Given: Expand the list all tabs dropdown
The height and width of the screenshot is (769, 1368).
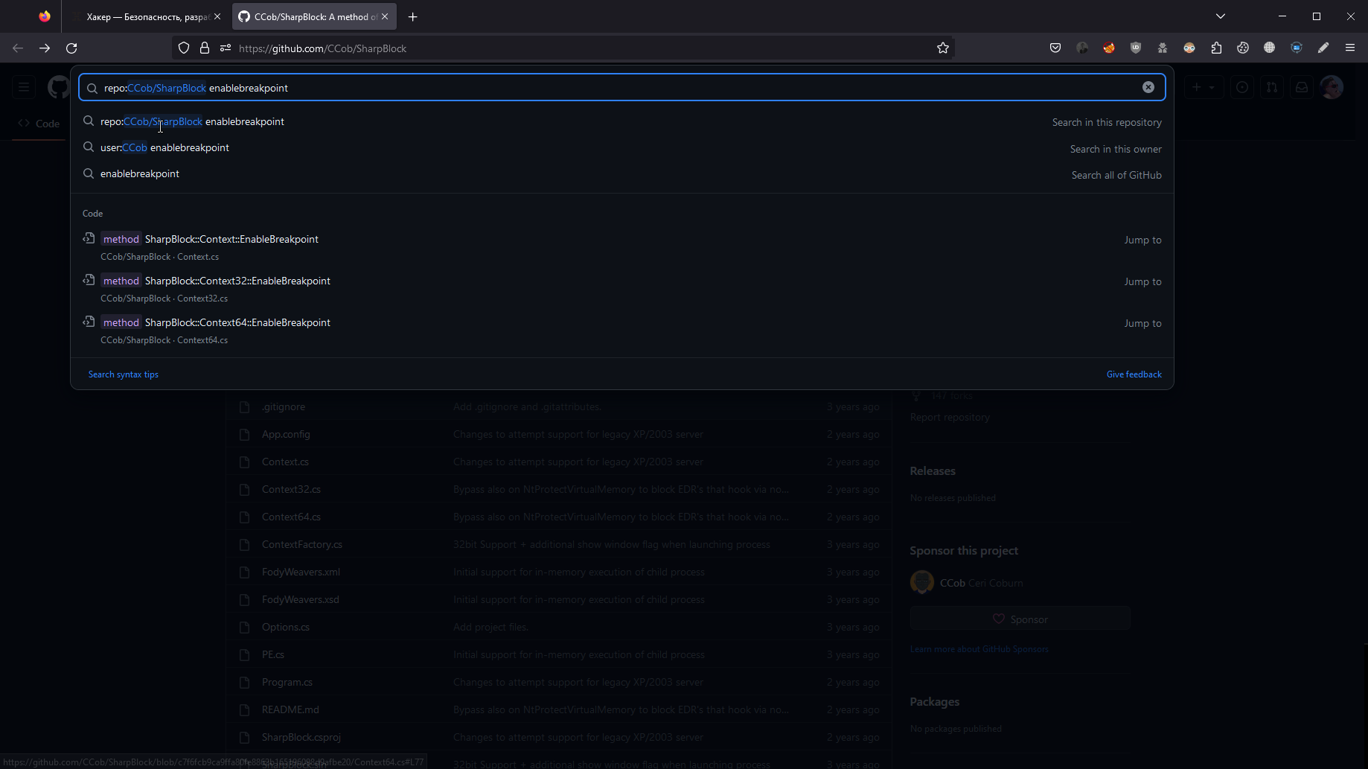Looking at the screenshot, I should click(1221, 16).
